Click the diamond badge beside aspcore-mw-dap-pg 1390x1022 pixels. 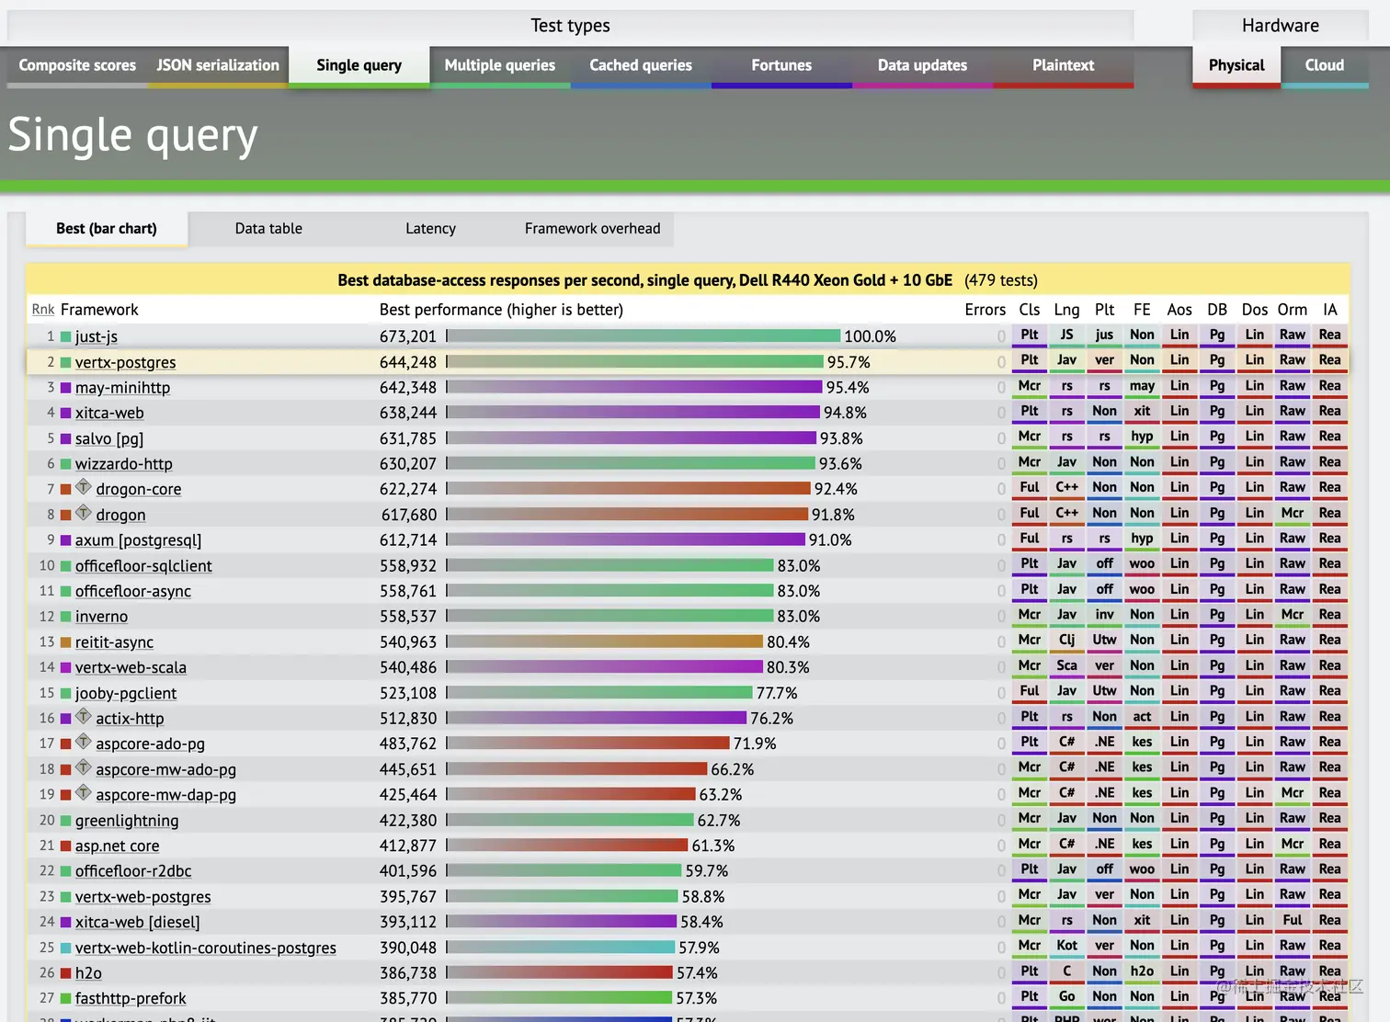click(x=83, y=792)
